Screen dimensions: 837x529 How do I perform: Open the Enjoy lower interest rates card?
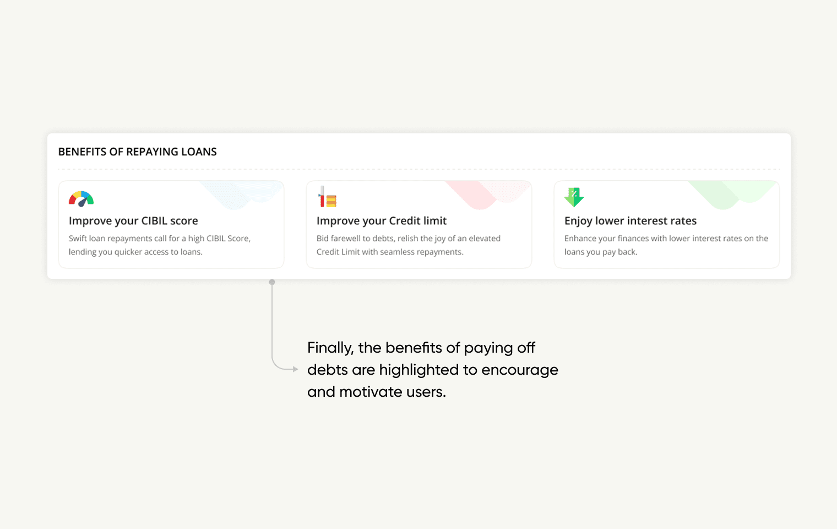[667, 224]
